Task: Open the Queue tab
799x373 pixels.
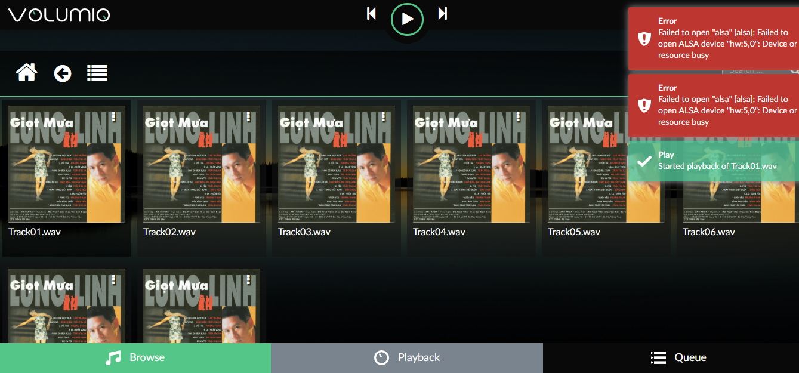Action: click(x=671, y=357)
